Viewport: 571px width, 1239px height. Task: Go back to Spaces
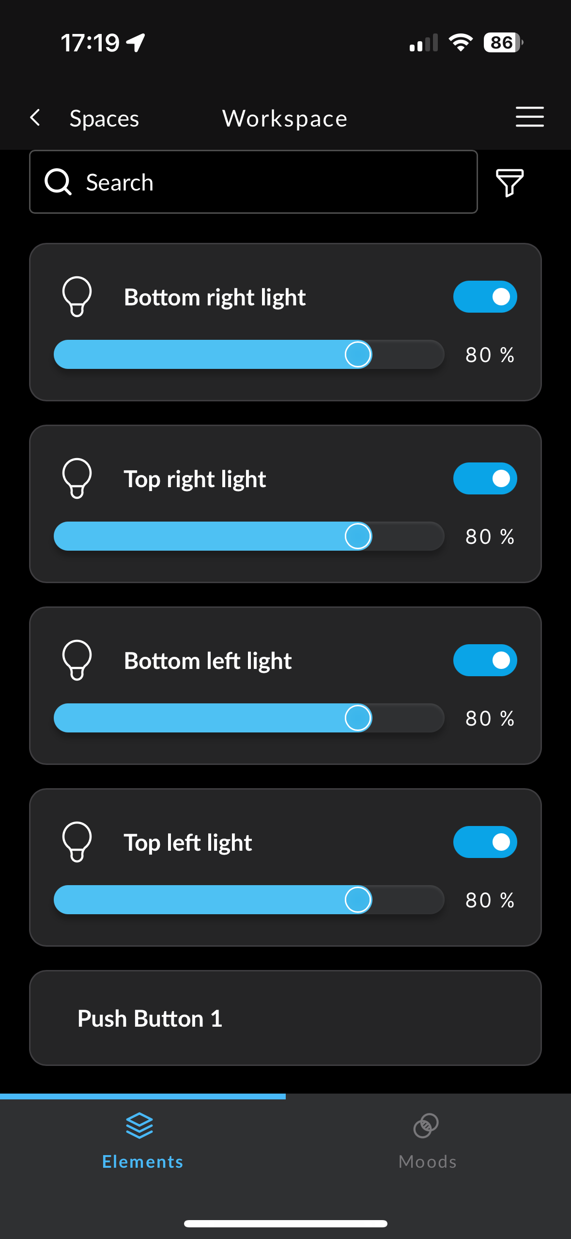pyautogui.click(x=104, y=119)
